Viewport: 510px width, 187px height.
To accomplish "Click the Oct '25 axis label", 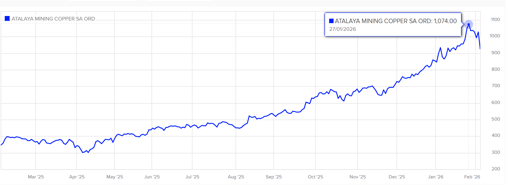I will point(315,177).
